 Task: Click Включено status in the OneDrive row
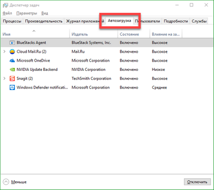(x=129, y=61)
